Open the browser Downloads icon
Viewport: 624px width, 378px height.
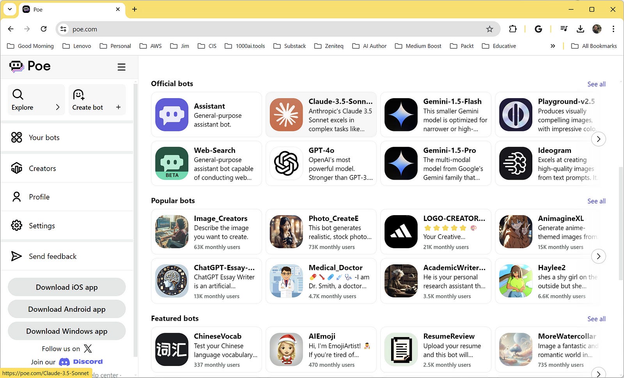pos(580,29)
